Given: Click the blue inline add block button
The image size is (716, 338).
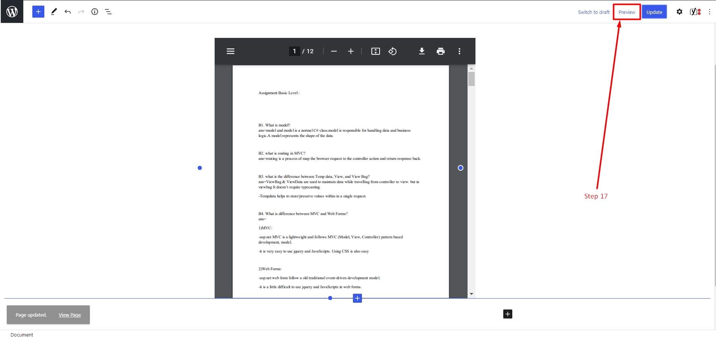Looking at the screenshot, I should point(357,298).
